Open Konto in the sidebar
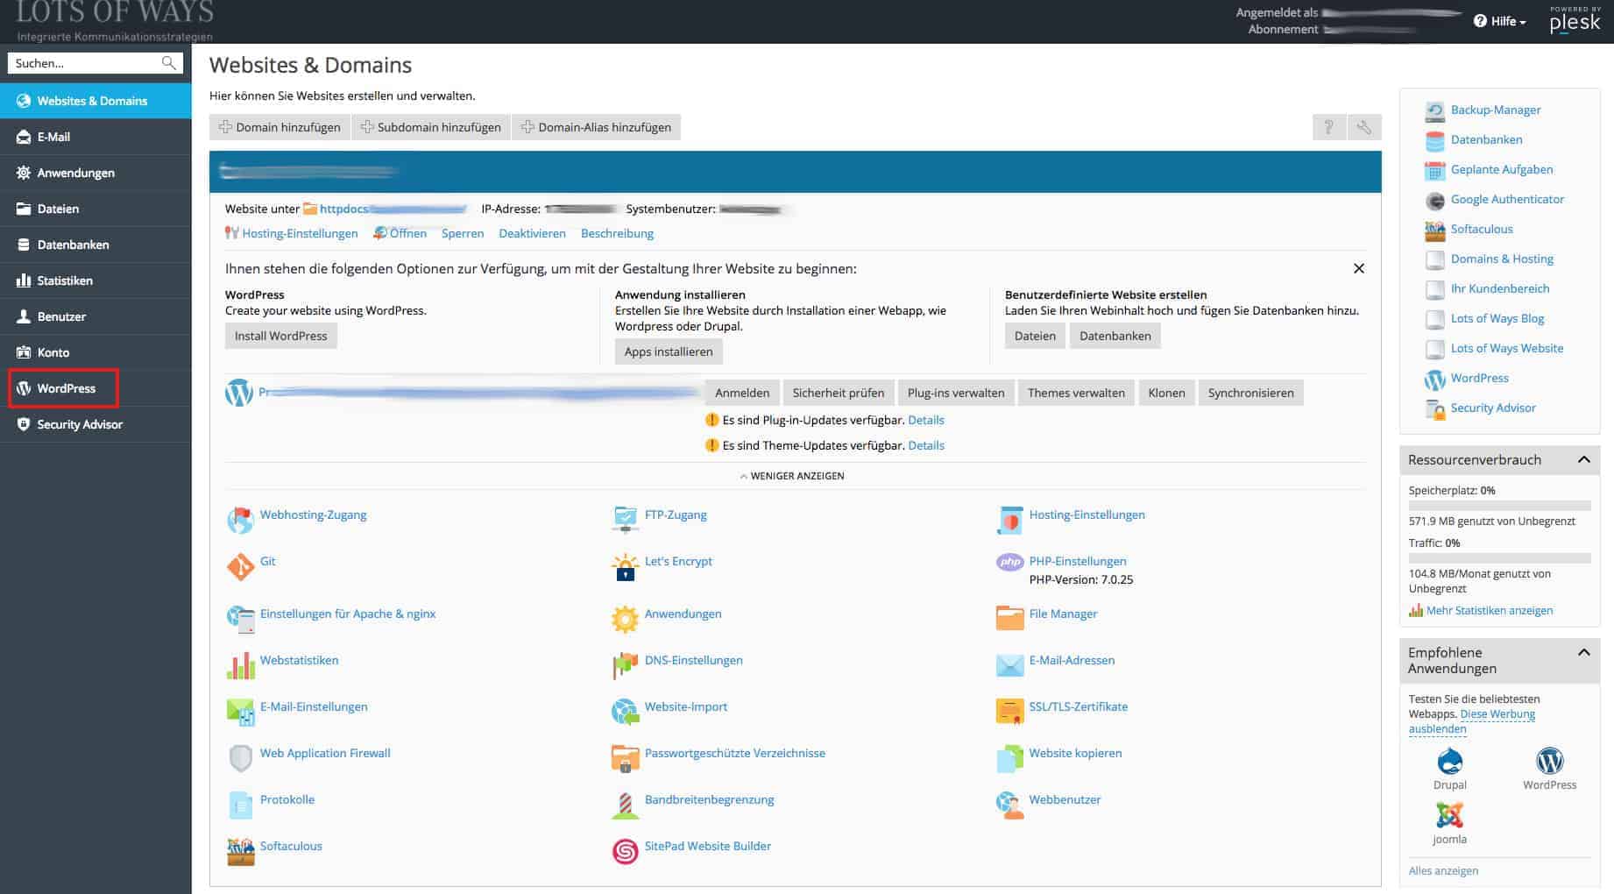Viewport: 1614px width, 894px height. pyautogui.click(x=96, y=352)
